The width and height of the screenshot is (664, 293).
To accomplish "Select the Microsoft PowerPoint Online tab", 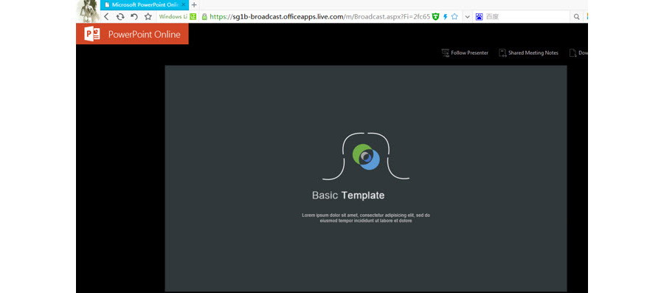I will click(x=139, y=4).
